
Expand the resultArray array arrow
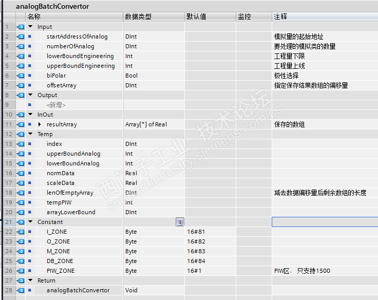point(40,124)
